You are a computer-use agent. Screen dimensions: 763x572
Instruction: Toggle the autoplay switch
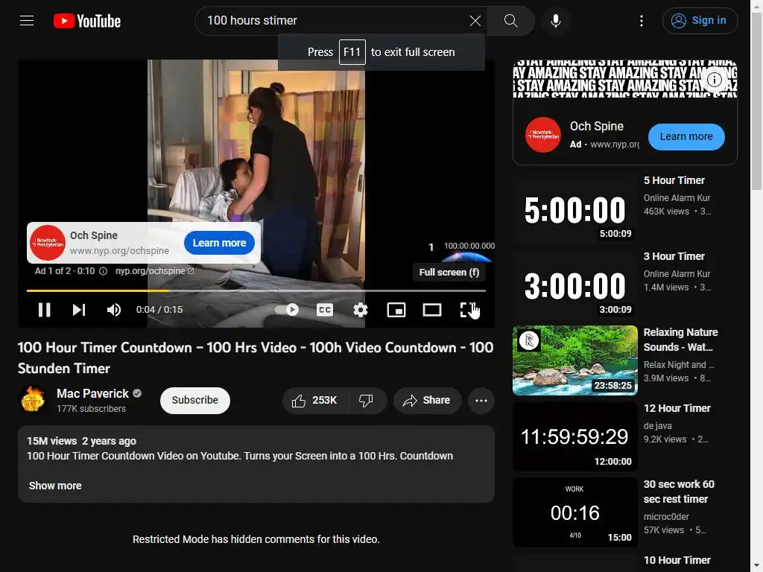(287, 310)
